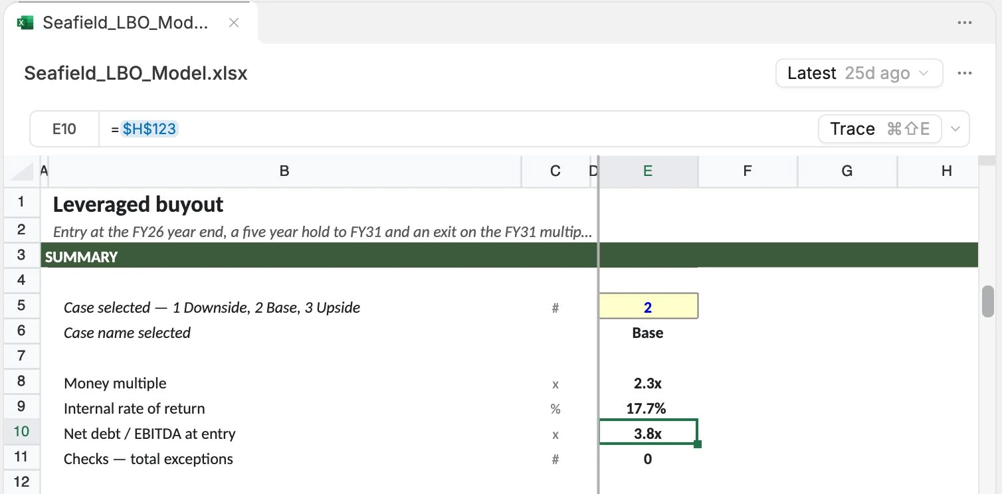The height and width of the screenshot is (494, 1002).
Task: Select the row 12 header
Action: (x=21, y=482)
